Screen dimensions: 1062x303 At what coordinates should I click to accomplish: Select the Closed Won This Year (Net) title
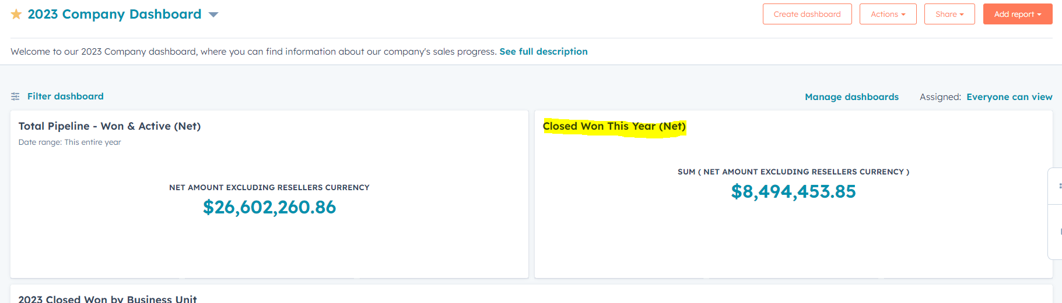[x=614, y=126]
